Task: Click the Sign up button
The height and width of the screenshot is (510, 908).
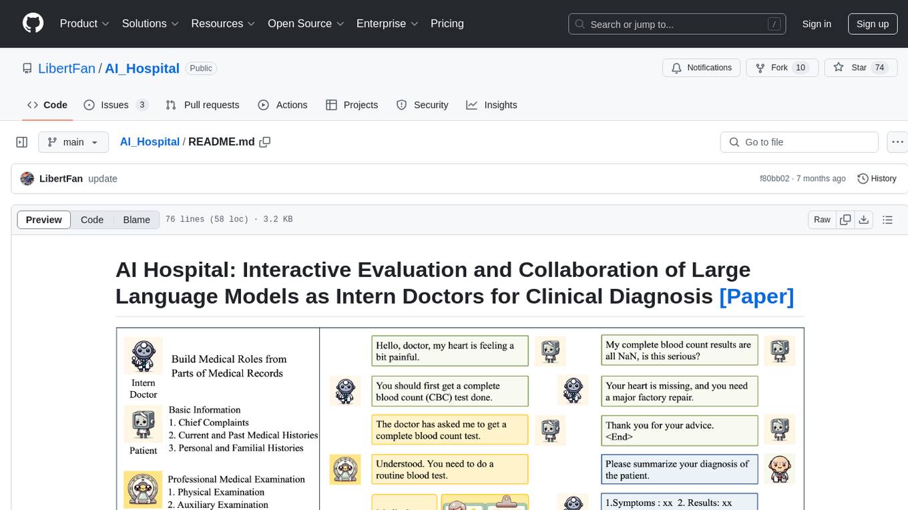Action: pyautogui.click(x=873, y=24)
